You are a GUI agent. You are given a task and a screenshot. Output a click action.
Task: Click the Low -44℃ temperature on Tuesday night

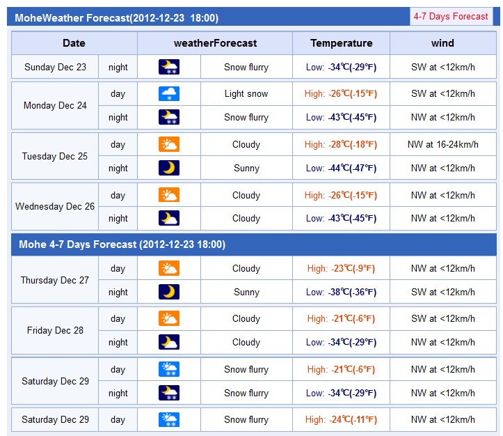pyautogui.click(x=341, y=168)
